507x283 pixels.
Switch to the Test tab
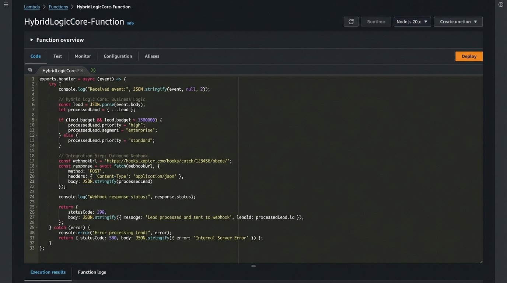pos(57,56)
